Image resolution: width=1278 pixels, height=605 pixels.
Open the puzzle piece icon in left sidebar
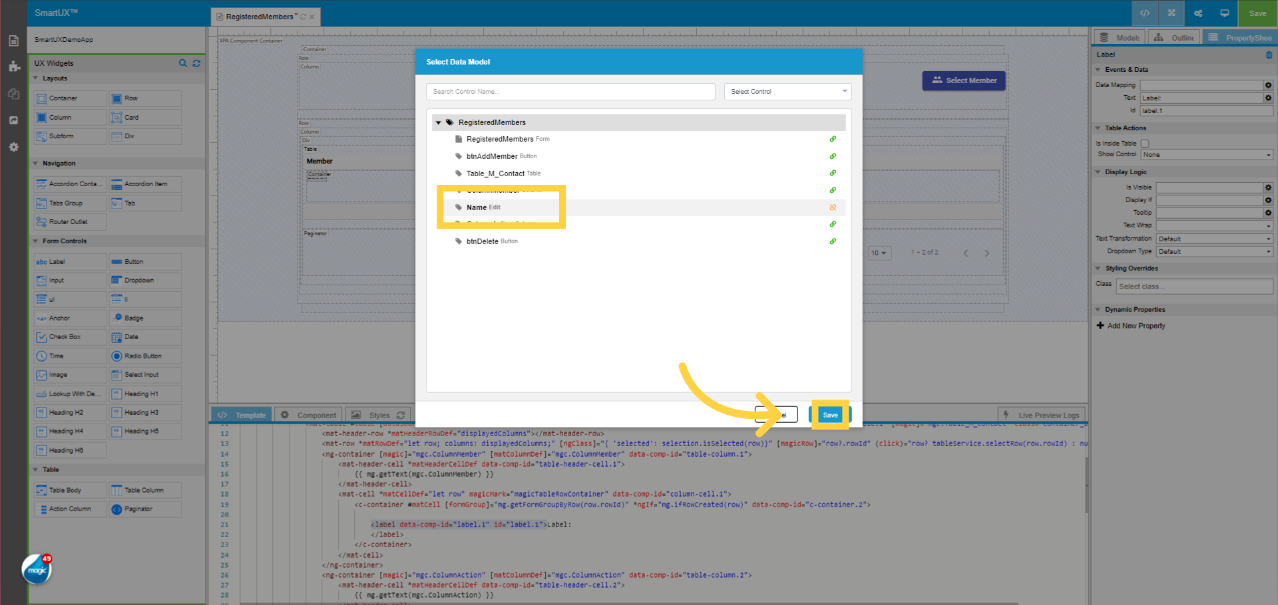(x=13, y=66)
